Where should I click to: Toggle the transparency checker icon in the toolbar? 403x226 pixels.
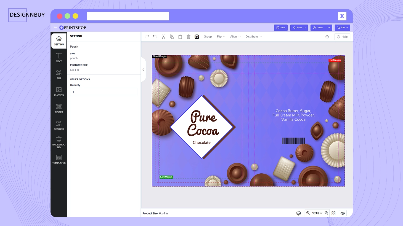pos(197,36)
